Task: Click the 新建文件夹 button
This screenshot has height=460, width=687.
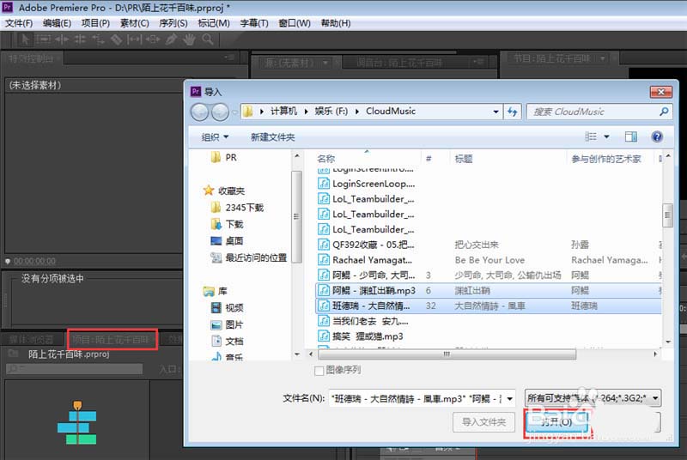Action: [x=272, y=137]
